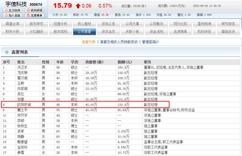Screen dimensions: 242x156
Task: Select the active 公司高管 tab
Action: tap(84, 31)
